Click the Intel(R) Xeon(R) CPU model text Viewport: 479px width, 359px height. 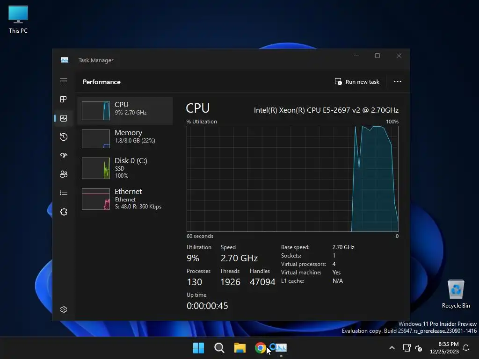(326, 110)
